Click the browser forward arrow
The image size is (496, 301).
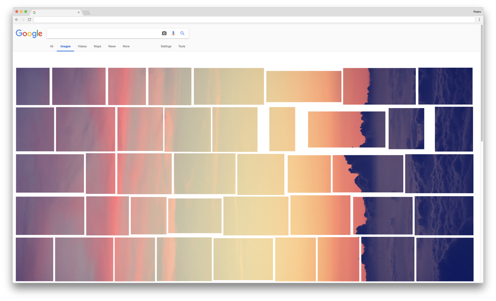(x=23, y=19)
